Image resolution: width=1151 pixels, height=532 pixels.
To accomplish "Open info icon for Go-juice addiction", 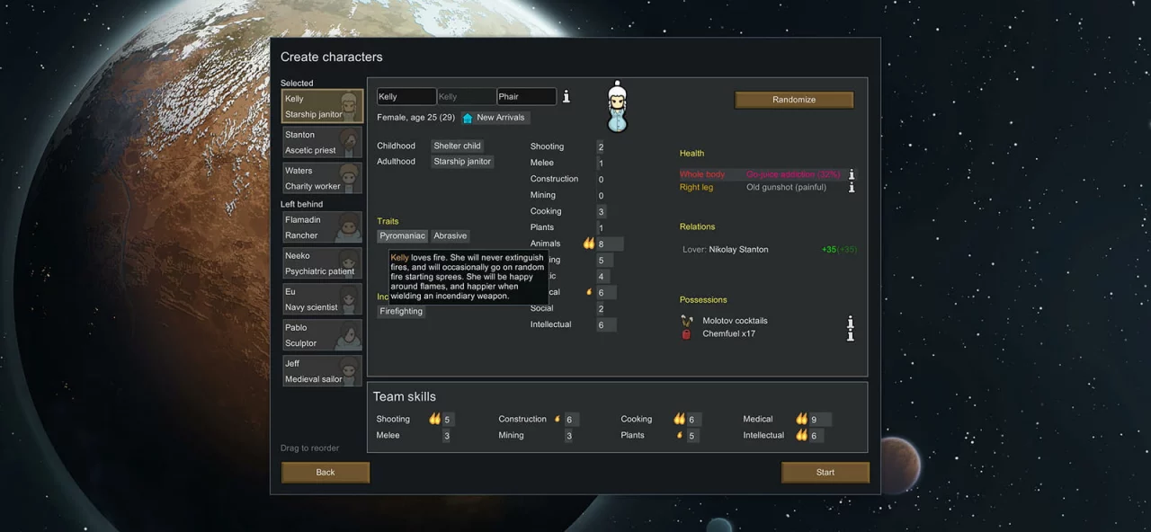I will tap(852, 174).
